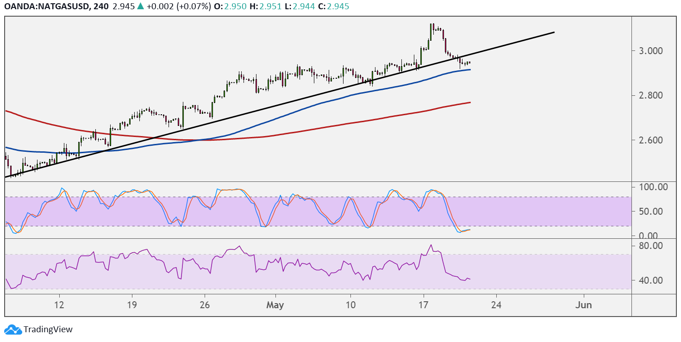Click the 12 date label on time axis
The width and height of the screenshot is (681, 342).
point(59,306)
